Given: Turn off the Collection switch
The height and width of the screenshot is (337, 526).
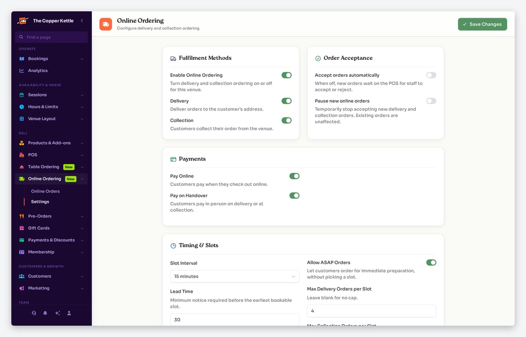Looking at the screenshot, I should point(287,120).
